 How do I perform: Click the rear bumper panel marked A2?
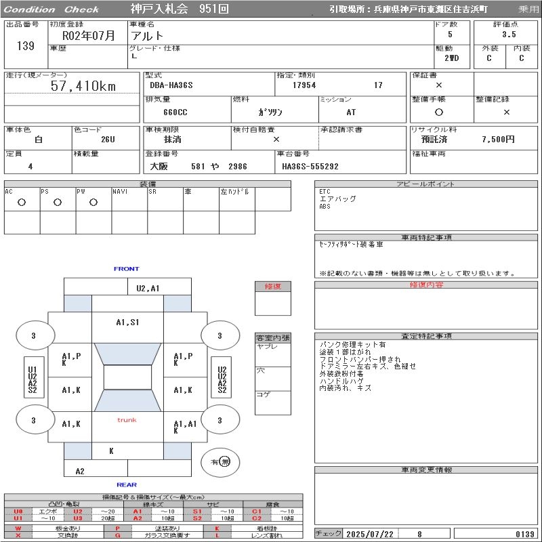tap(80, 471)
